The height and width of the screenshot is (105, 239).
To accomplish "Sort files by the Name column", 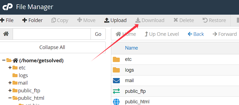I will 131,48.
